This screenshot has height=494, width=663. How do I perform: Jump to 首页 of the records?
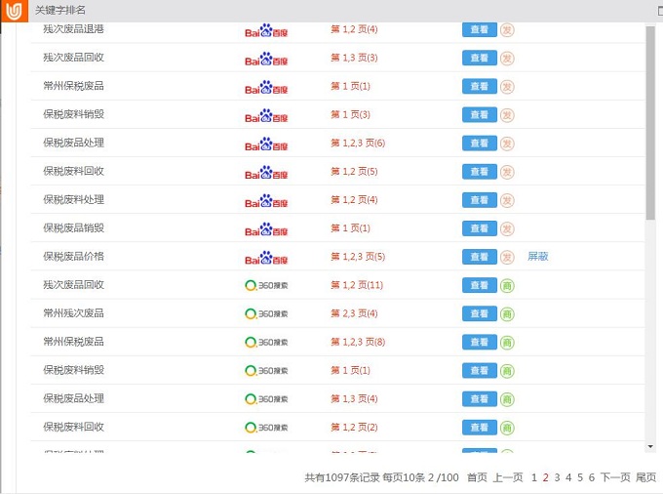(x=477, y=477)
